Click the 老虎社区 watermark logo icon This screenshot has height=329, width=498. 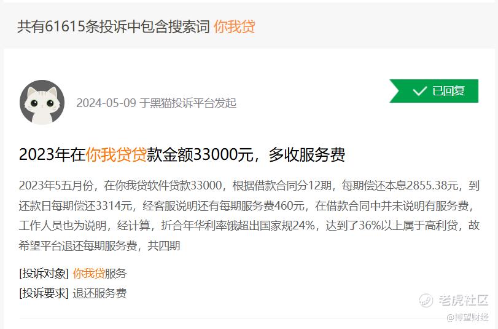pos(426,300)
